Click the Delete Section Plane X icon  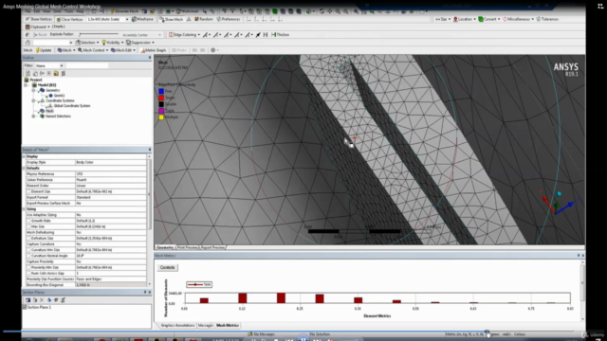[x=42, y=300]
